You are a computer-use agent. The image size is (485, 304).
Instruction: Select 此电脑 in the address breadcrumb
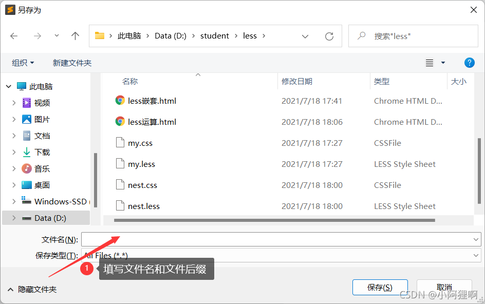[x=129, y=36]
